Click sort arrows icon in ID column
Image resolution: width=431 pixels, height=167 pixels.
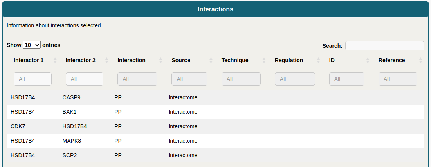tap(368, 61)
